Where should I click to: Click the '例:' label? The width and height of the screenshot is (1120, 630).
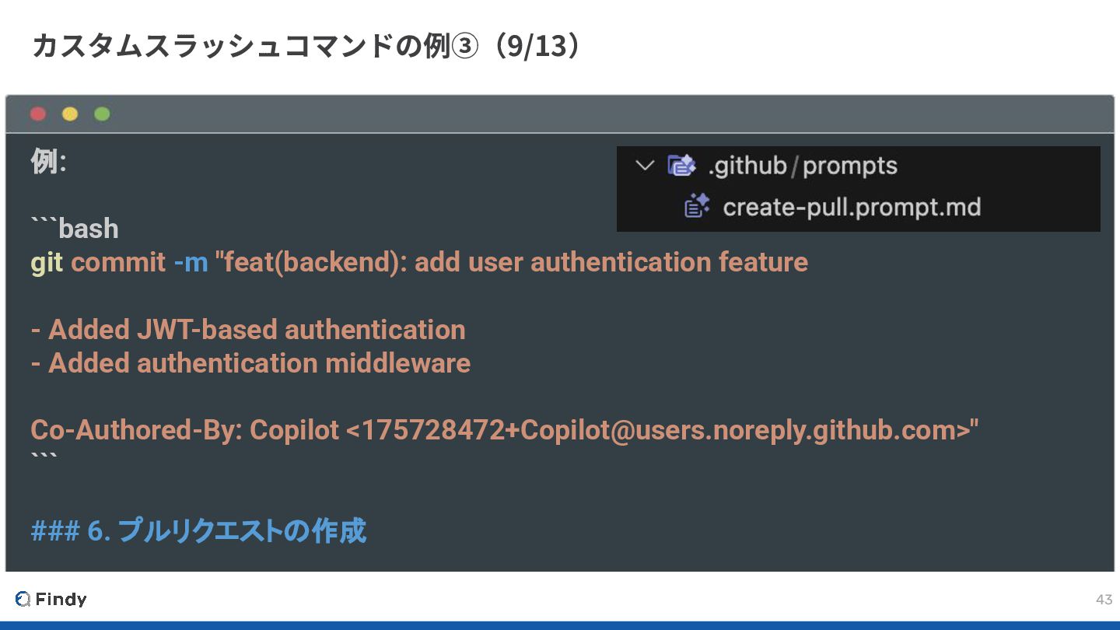coord(48,162)
